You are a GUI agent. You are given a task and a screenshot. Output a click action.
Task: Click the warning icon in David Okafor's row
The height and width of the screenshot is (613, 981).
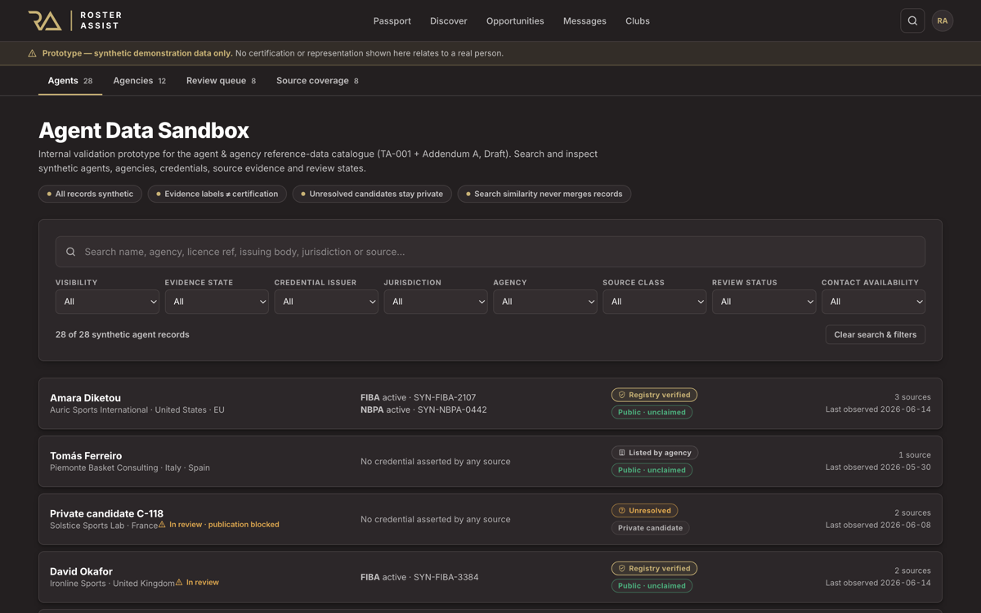[x=179, y=583]
